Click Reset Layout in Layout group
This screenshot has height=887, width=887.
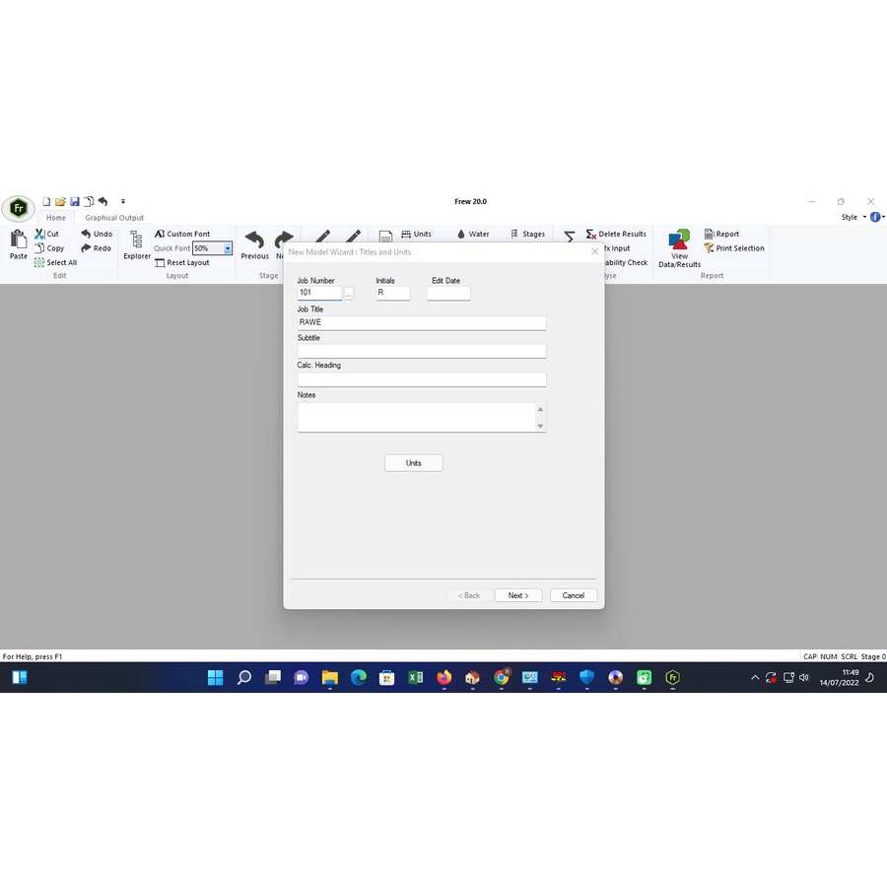(x=182, y=262)
